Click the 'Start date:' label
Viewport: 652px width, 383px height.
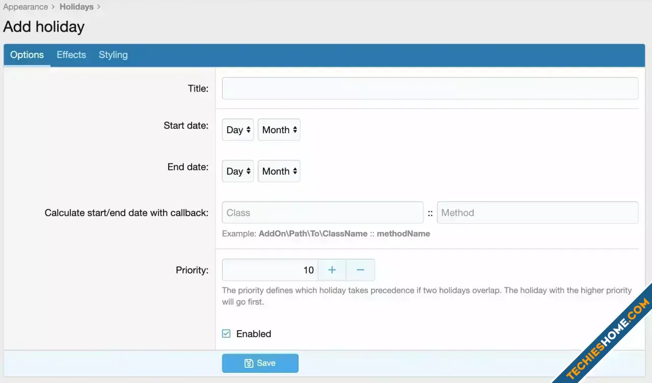point(186,125)
